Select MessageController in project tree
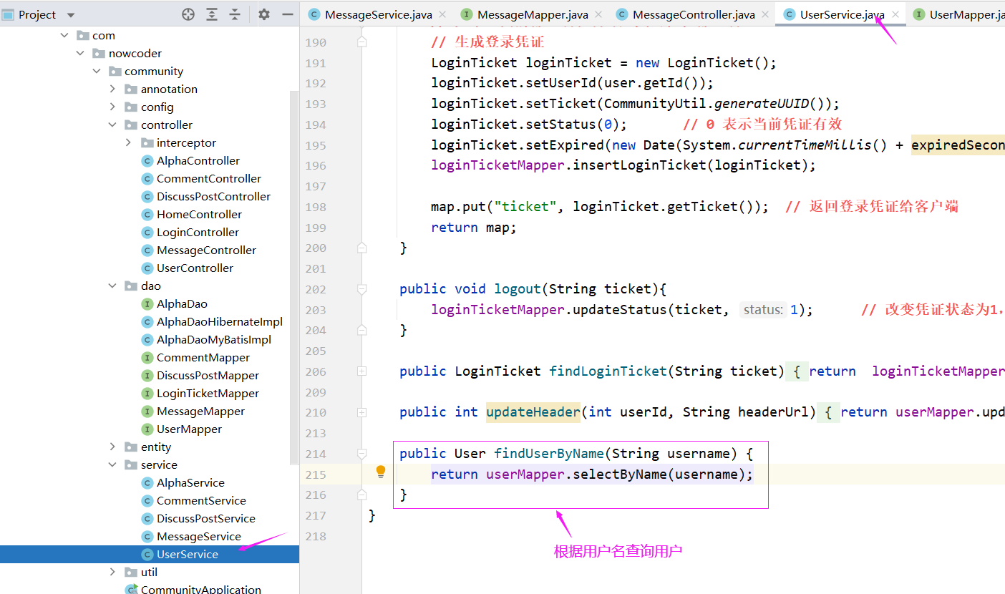 coord(206,250)
